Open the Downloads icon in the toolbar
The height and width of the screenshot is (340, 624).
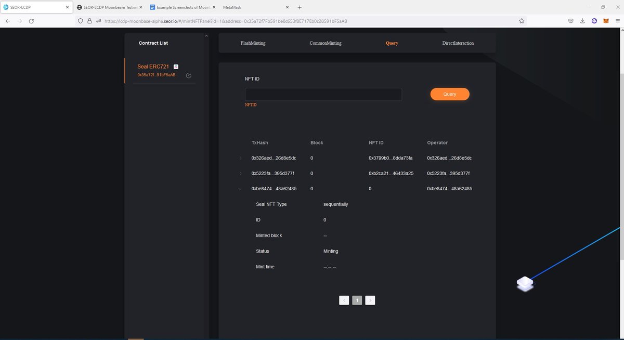coord(582,21)
